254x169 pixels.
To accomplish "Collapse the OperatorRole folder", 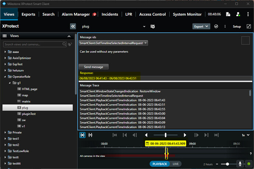I will 5,77.
